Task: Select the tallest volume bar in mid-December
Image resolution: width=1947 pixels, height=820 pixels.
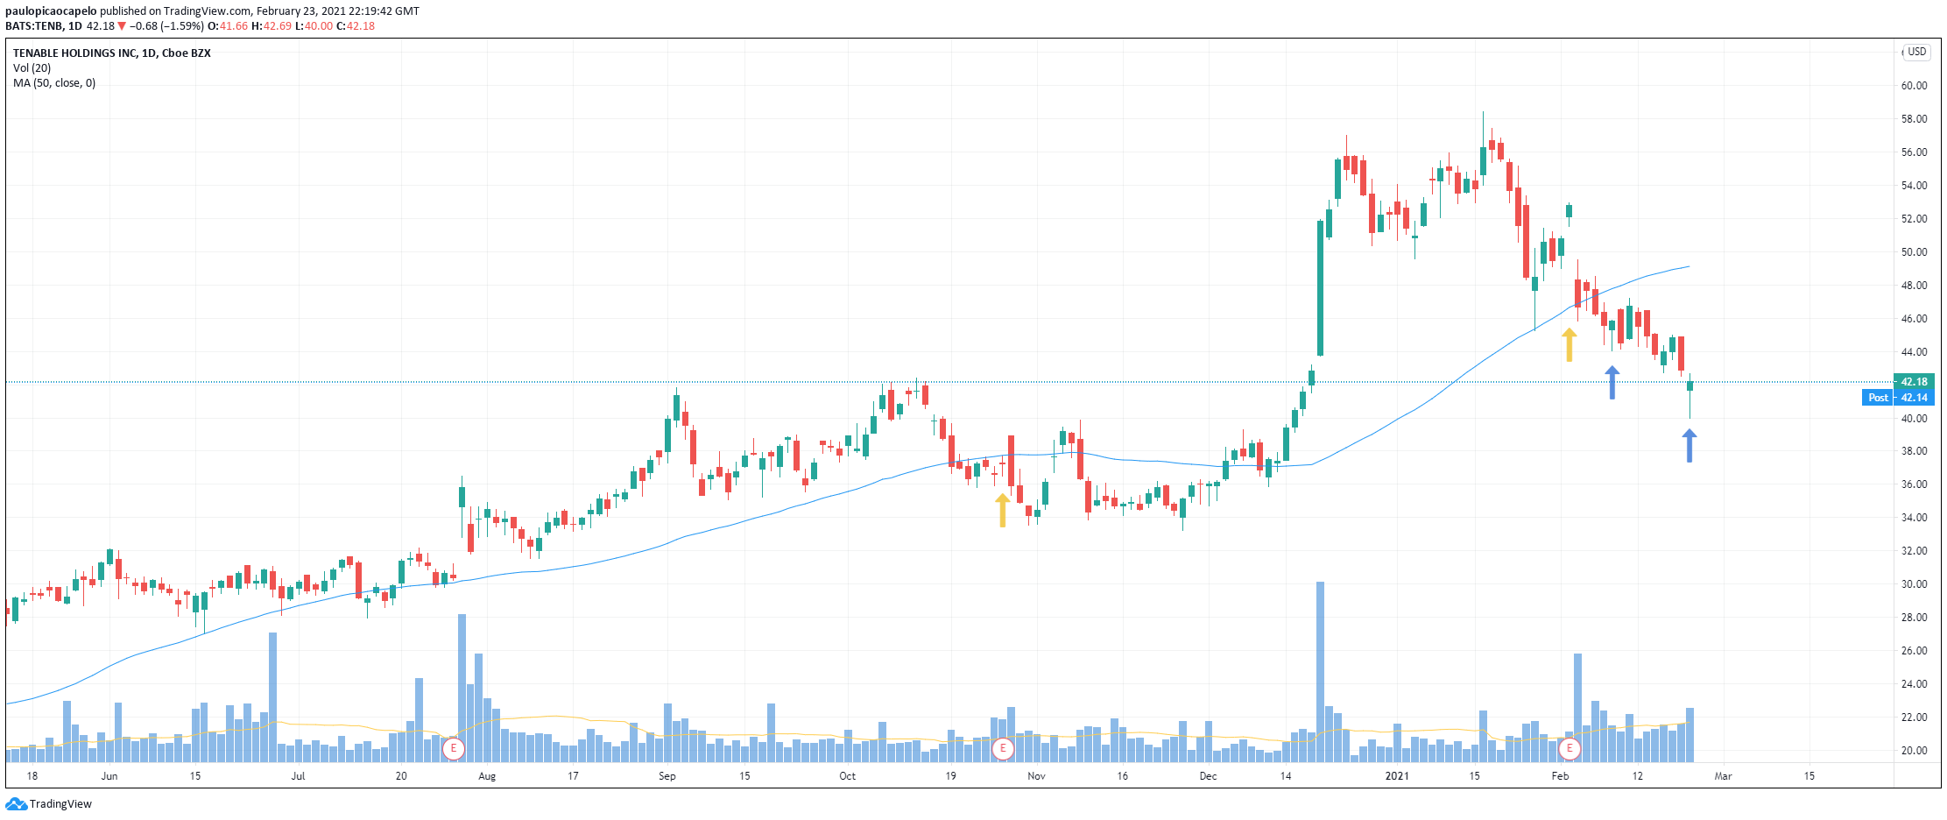Action: click(1320, 672)
